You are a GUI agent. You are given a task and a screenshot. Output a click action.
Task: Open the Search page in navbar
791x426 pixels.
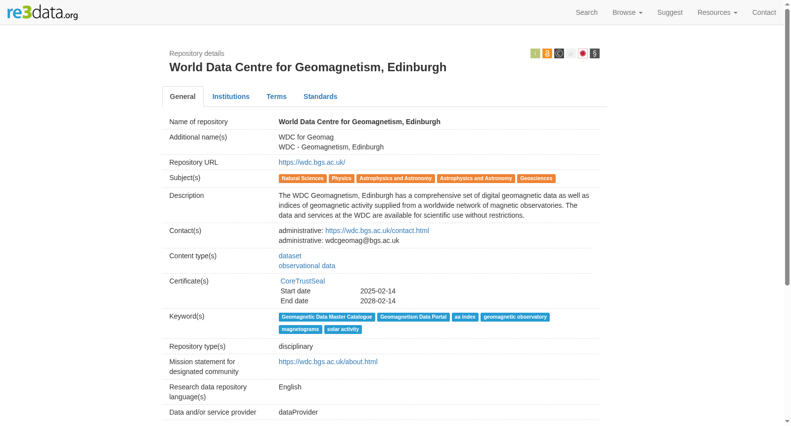pos(586,12)
